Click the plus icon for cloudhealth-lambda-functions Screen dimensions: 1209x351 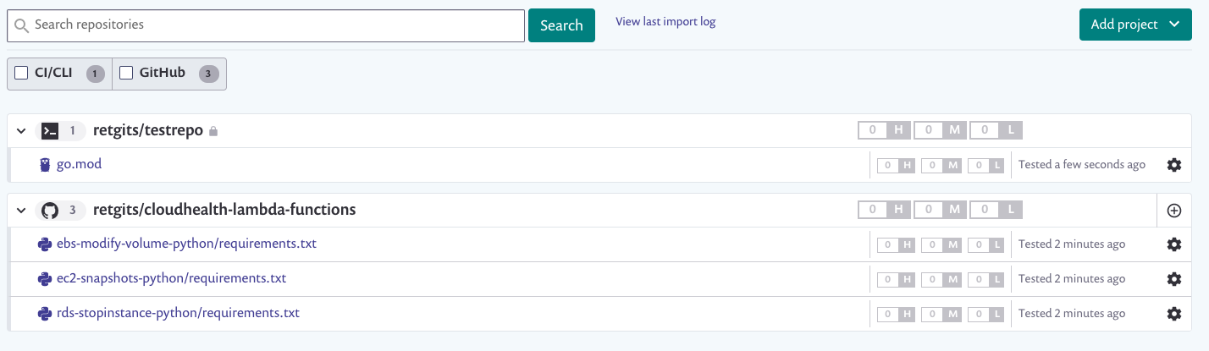[1174, 211]
